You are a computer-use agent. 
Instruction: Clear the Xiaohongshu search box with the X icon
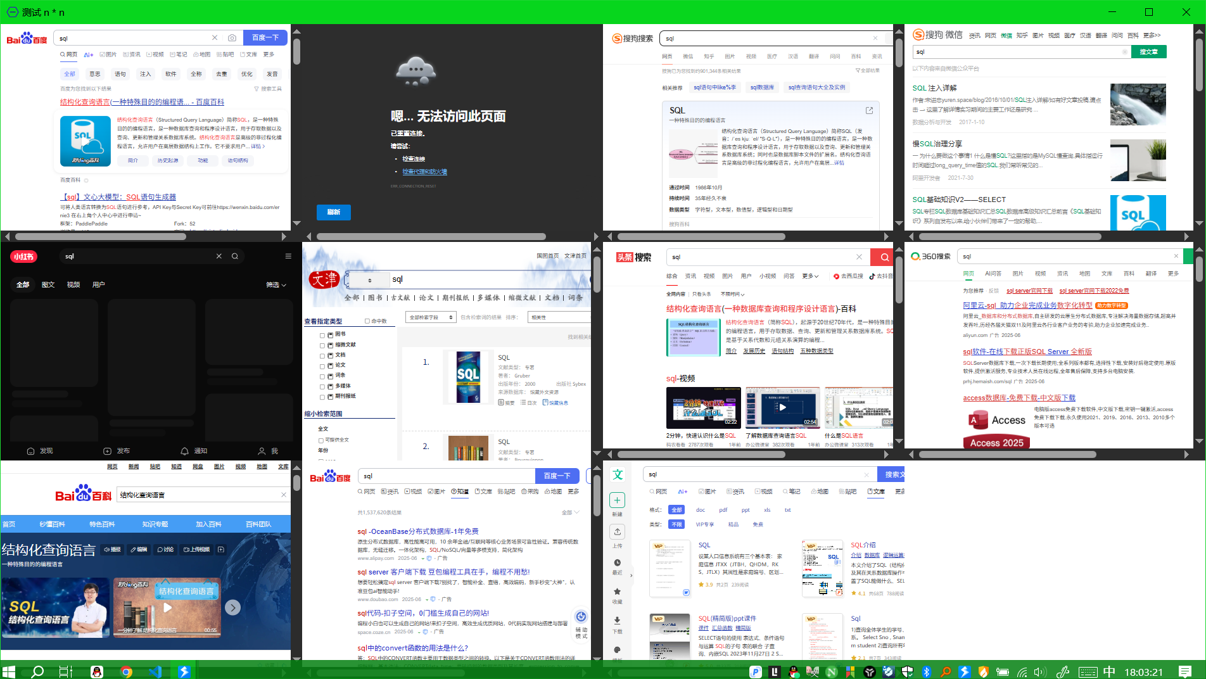tap(219, 257)
